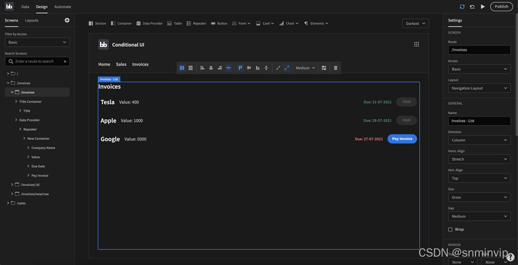Add a Container component

(121, 23)
